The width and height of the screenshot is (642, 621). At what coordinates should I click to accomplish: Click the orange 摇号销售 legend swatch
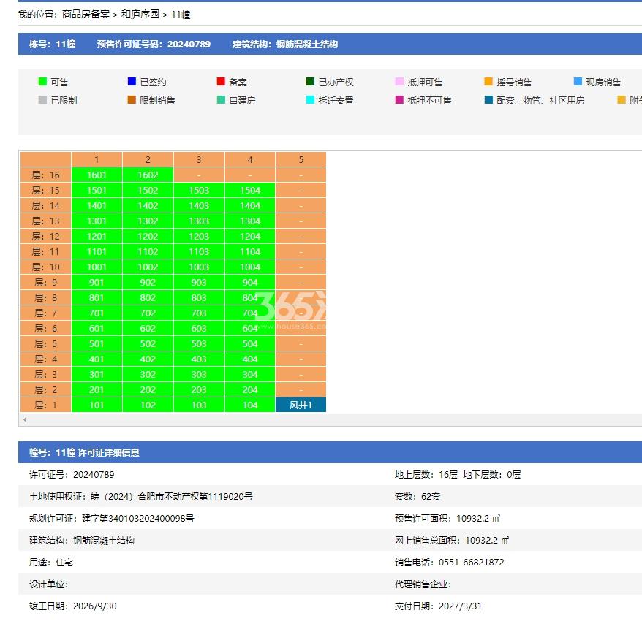click(x=488, y=82)
